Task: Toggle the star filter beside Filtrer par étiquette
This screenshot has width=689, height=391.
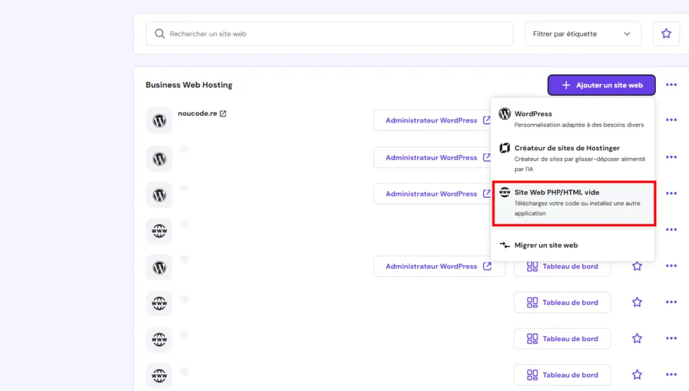Action: pyautogui.click(x=665, y=33)
